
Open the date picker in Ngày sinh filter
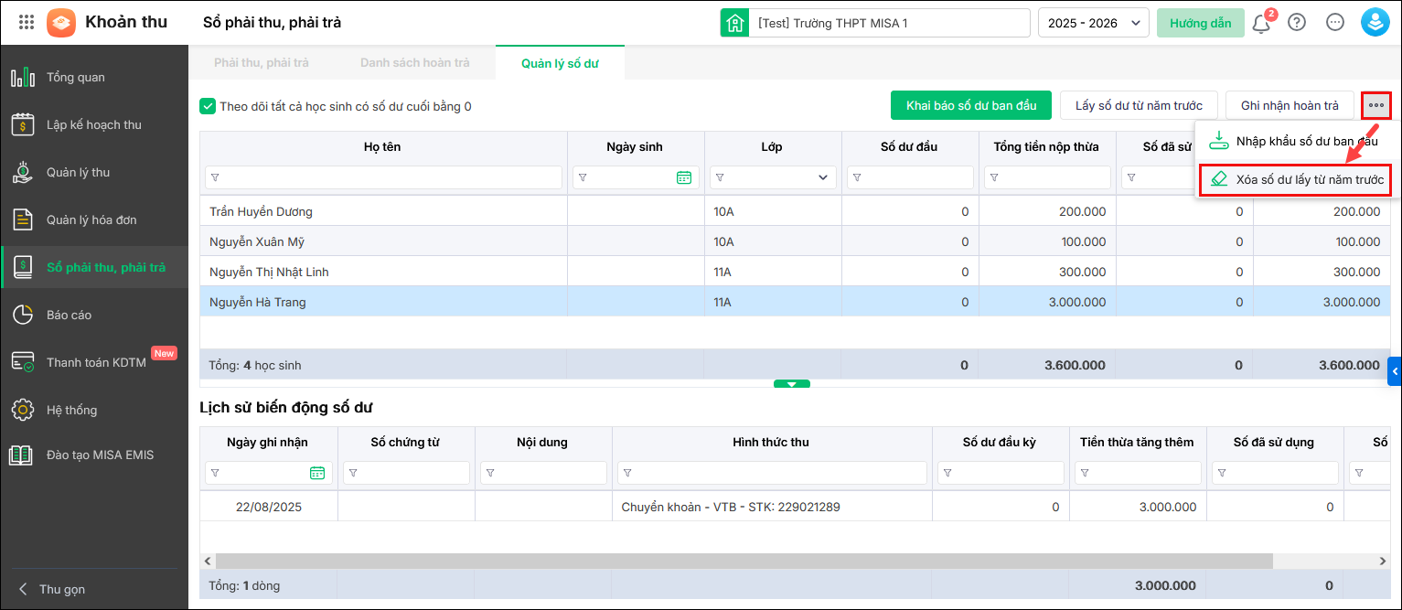[x=683, y=177]
